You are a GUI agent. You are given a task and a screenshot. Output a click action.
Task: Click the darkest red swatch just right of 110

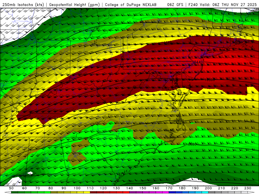pos(94,192)
